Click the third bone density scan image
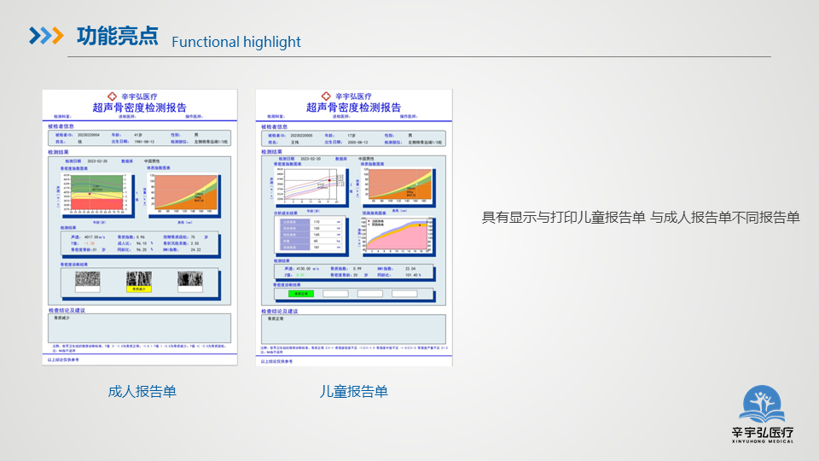The image size is (819, 461). click(190, 278)
